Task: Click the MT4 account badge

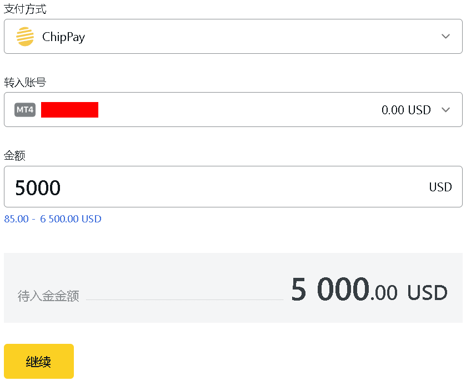Action: pos(25,110)
